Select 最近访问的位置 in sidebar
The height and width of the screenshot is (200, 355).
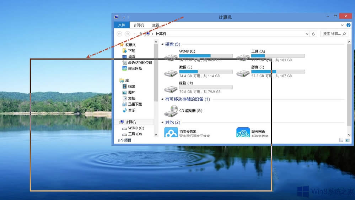pos(140,62)
